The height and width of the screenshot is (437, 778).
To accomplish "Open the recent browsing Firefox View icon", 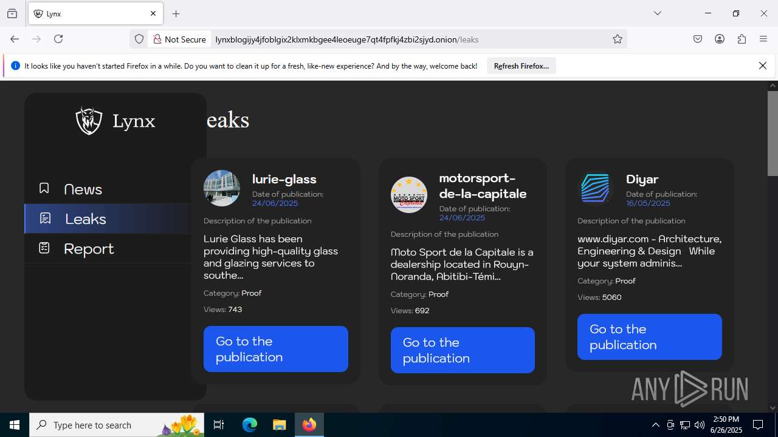I will coord(12,13).
